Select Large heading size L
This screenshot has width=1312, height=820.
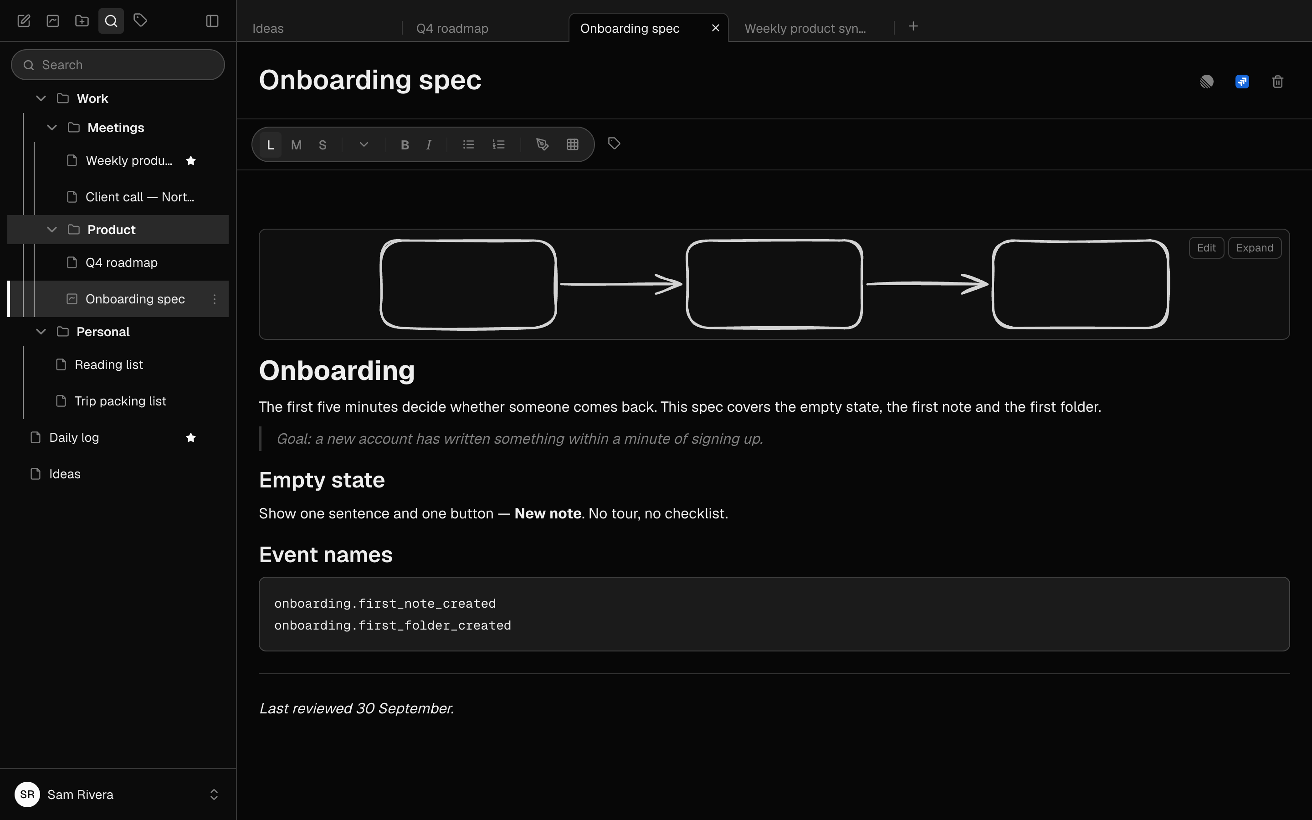[x=271, y=145]
